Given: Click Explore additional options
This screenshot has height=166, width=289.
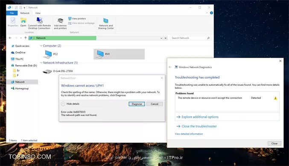Looking at the screenshot, I should 227,117.
